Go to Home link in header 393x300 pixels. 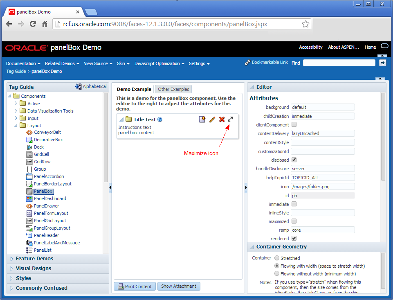click(370, 47)
